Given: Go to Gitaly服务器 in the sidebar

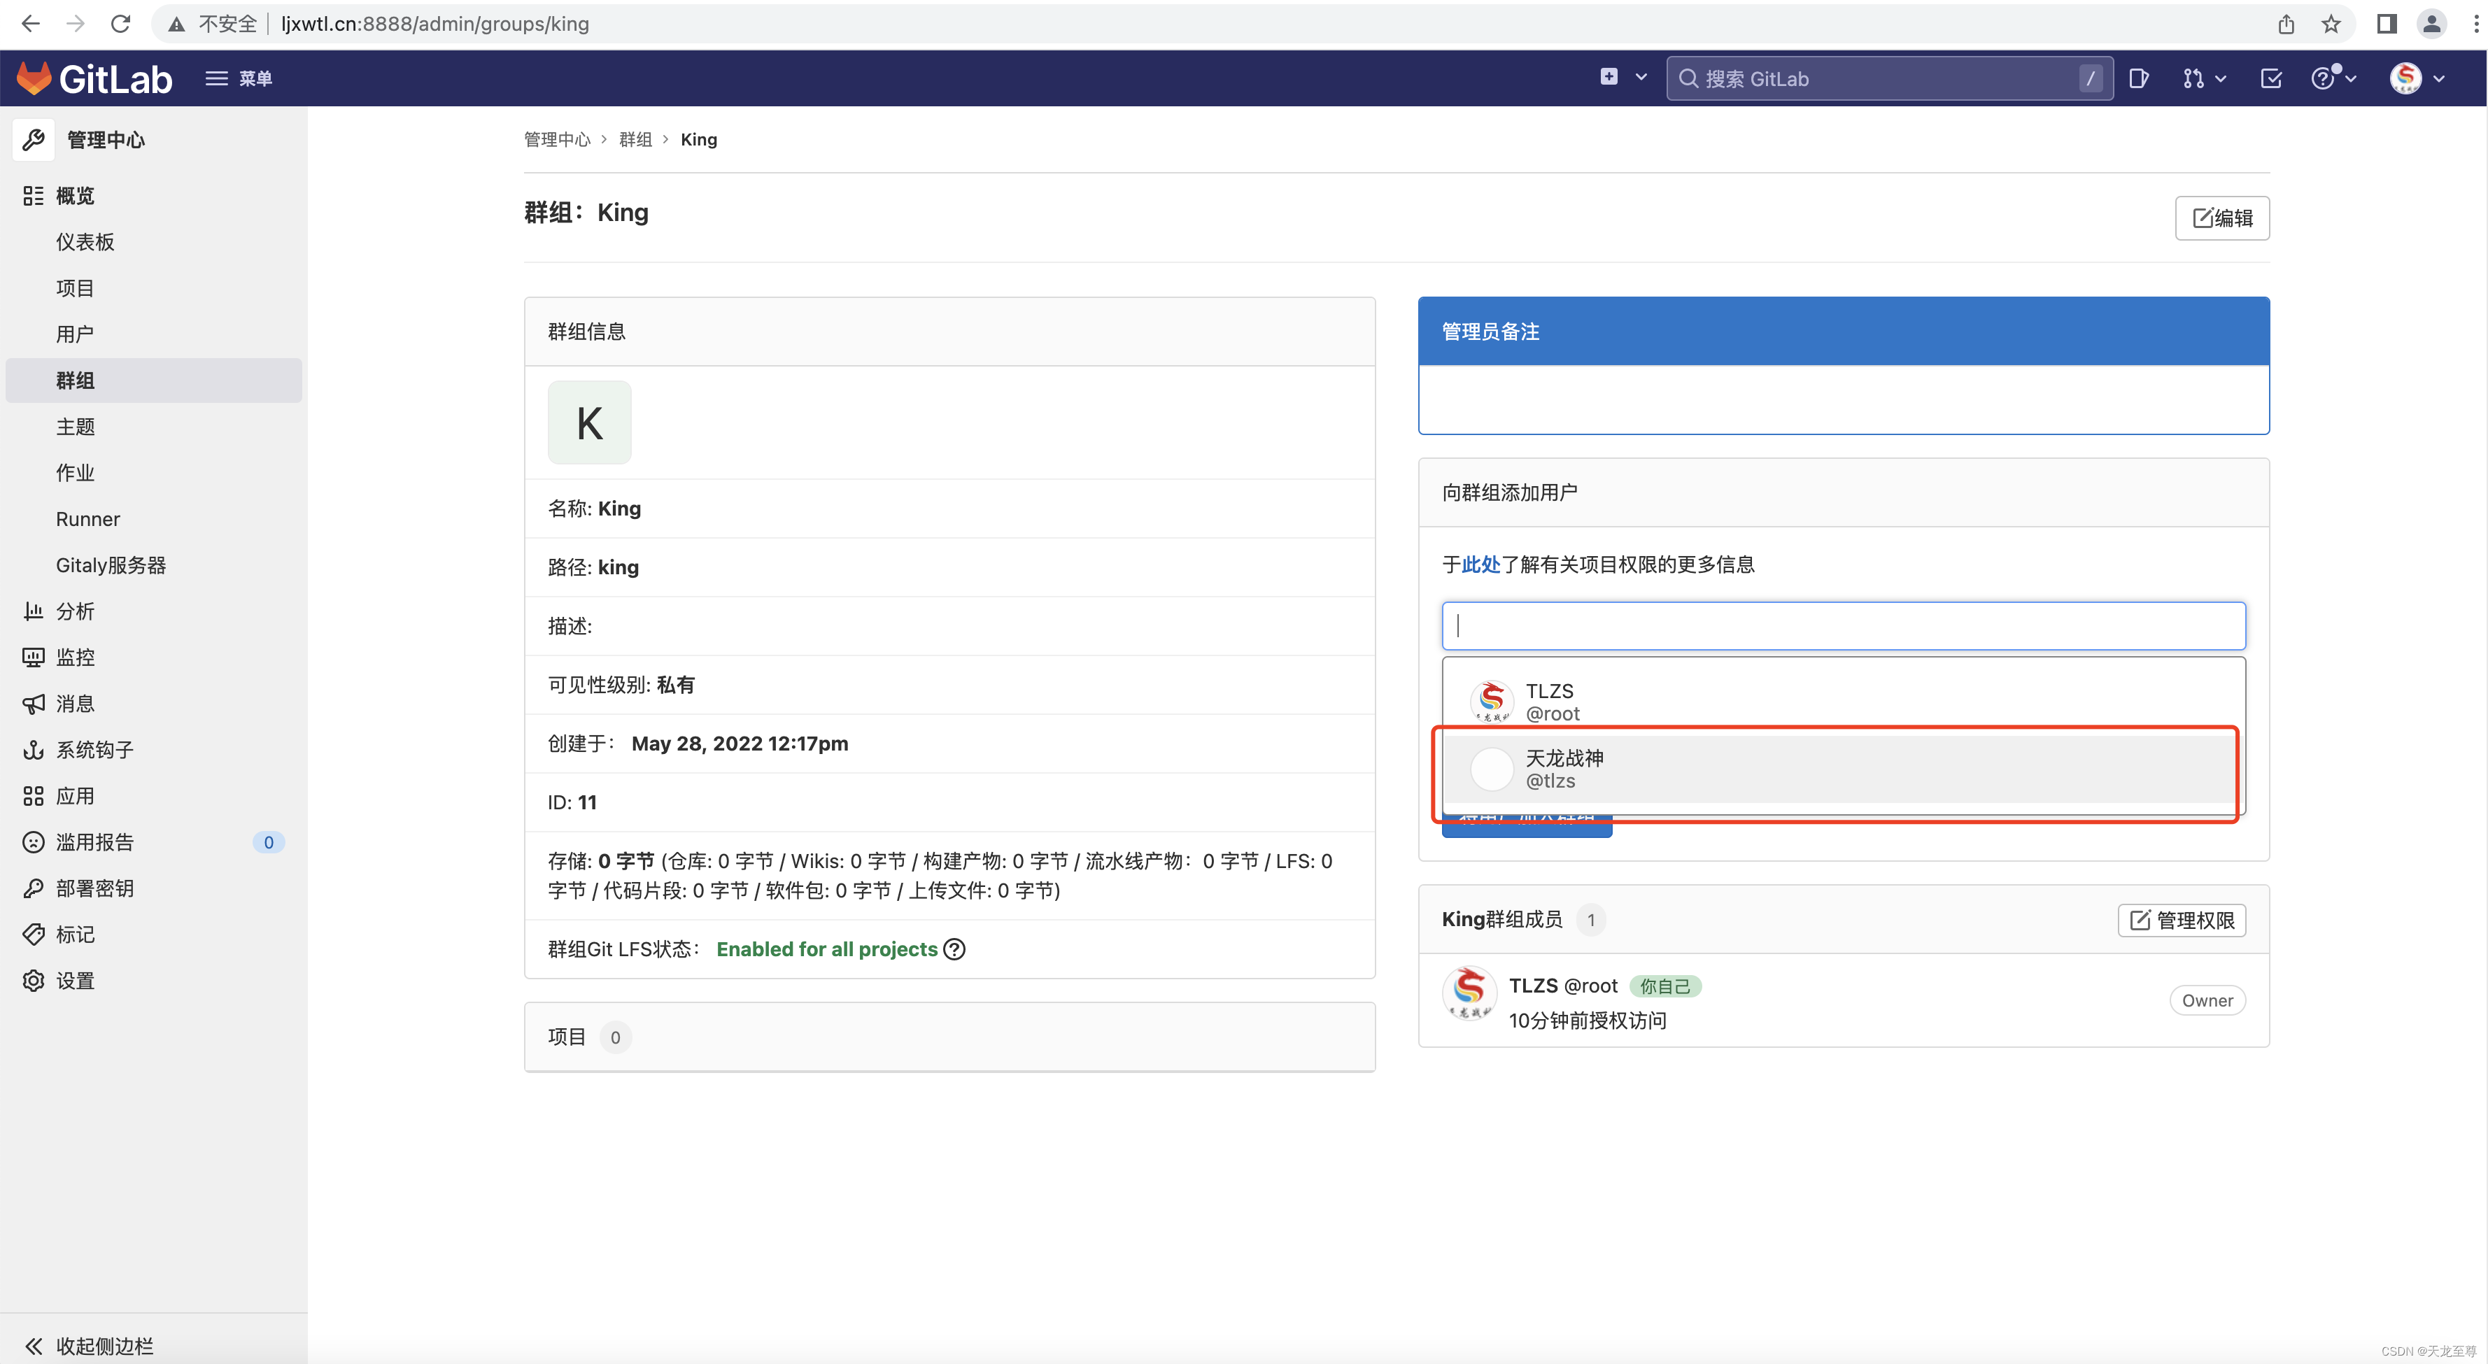Looking at the screenshot, I should [111, 566].
